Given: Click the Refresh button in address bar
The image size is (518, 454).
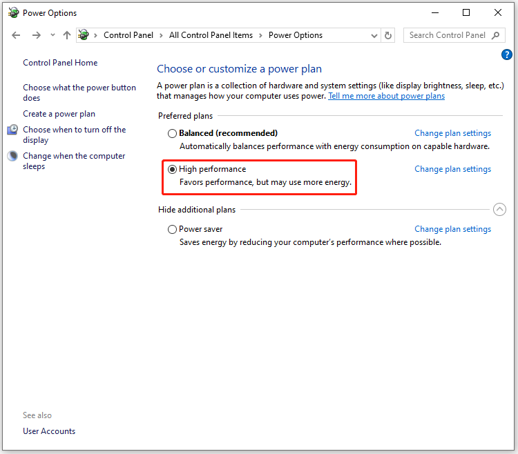Looking at the screenshot, I should (x=388, y=35).
